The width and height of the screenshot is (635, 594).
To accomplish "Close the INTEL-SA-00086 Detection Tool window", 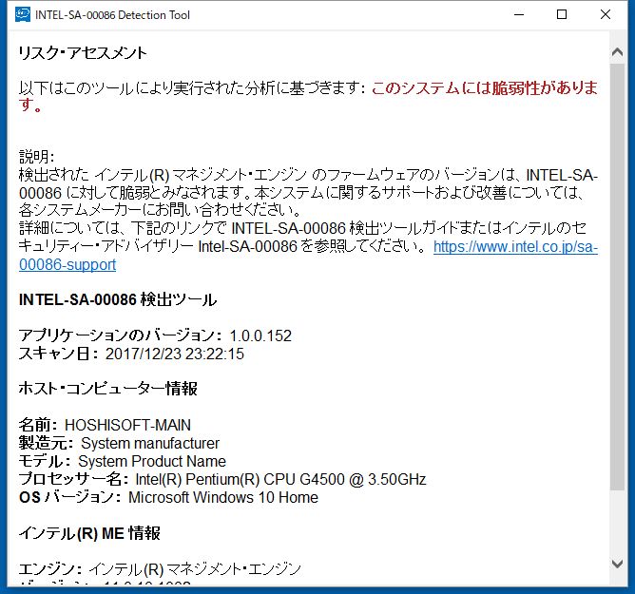I will pyautogui.click(x=605, y=15).
